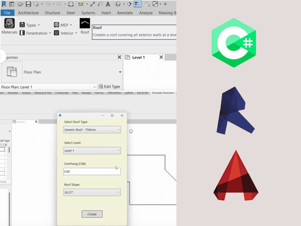Click the Create button in roof dialog
The image size is (301, 226).
(x=92, y=214)
